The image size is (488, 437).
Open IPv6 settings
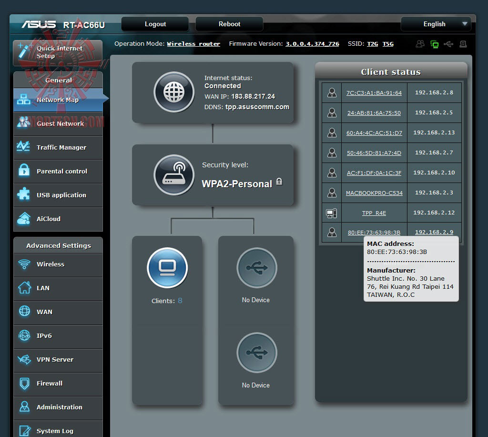click(x=58, y=336)
